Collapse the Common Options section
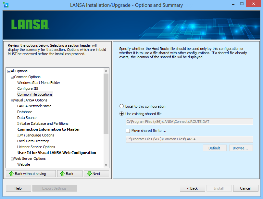263x199 pixels. pyautogui.click(x=12, y=77)
